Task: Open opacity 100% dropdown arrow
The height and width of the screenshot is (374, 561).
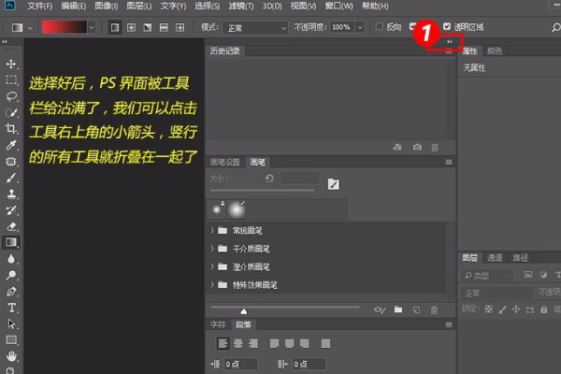Action: pos(360,27)
